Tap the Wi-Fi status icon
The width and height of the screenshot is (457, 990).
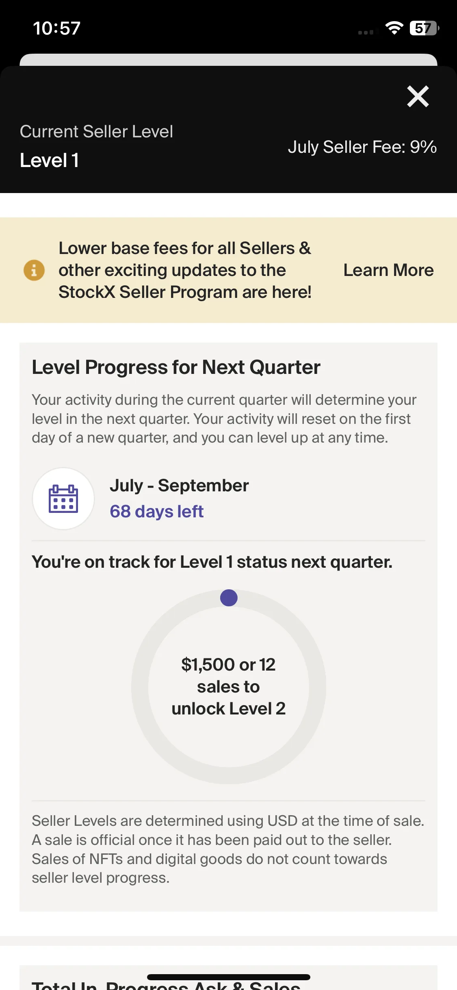[x=394, y=28]
